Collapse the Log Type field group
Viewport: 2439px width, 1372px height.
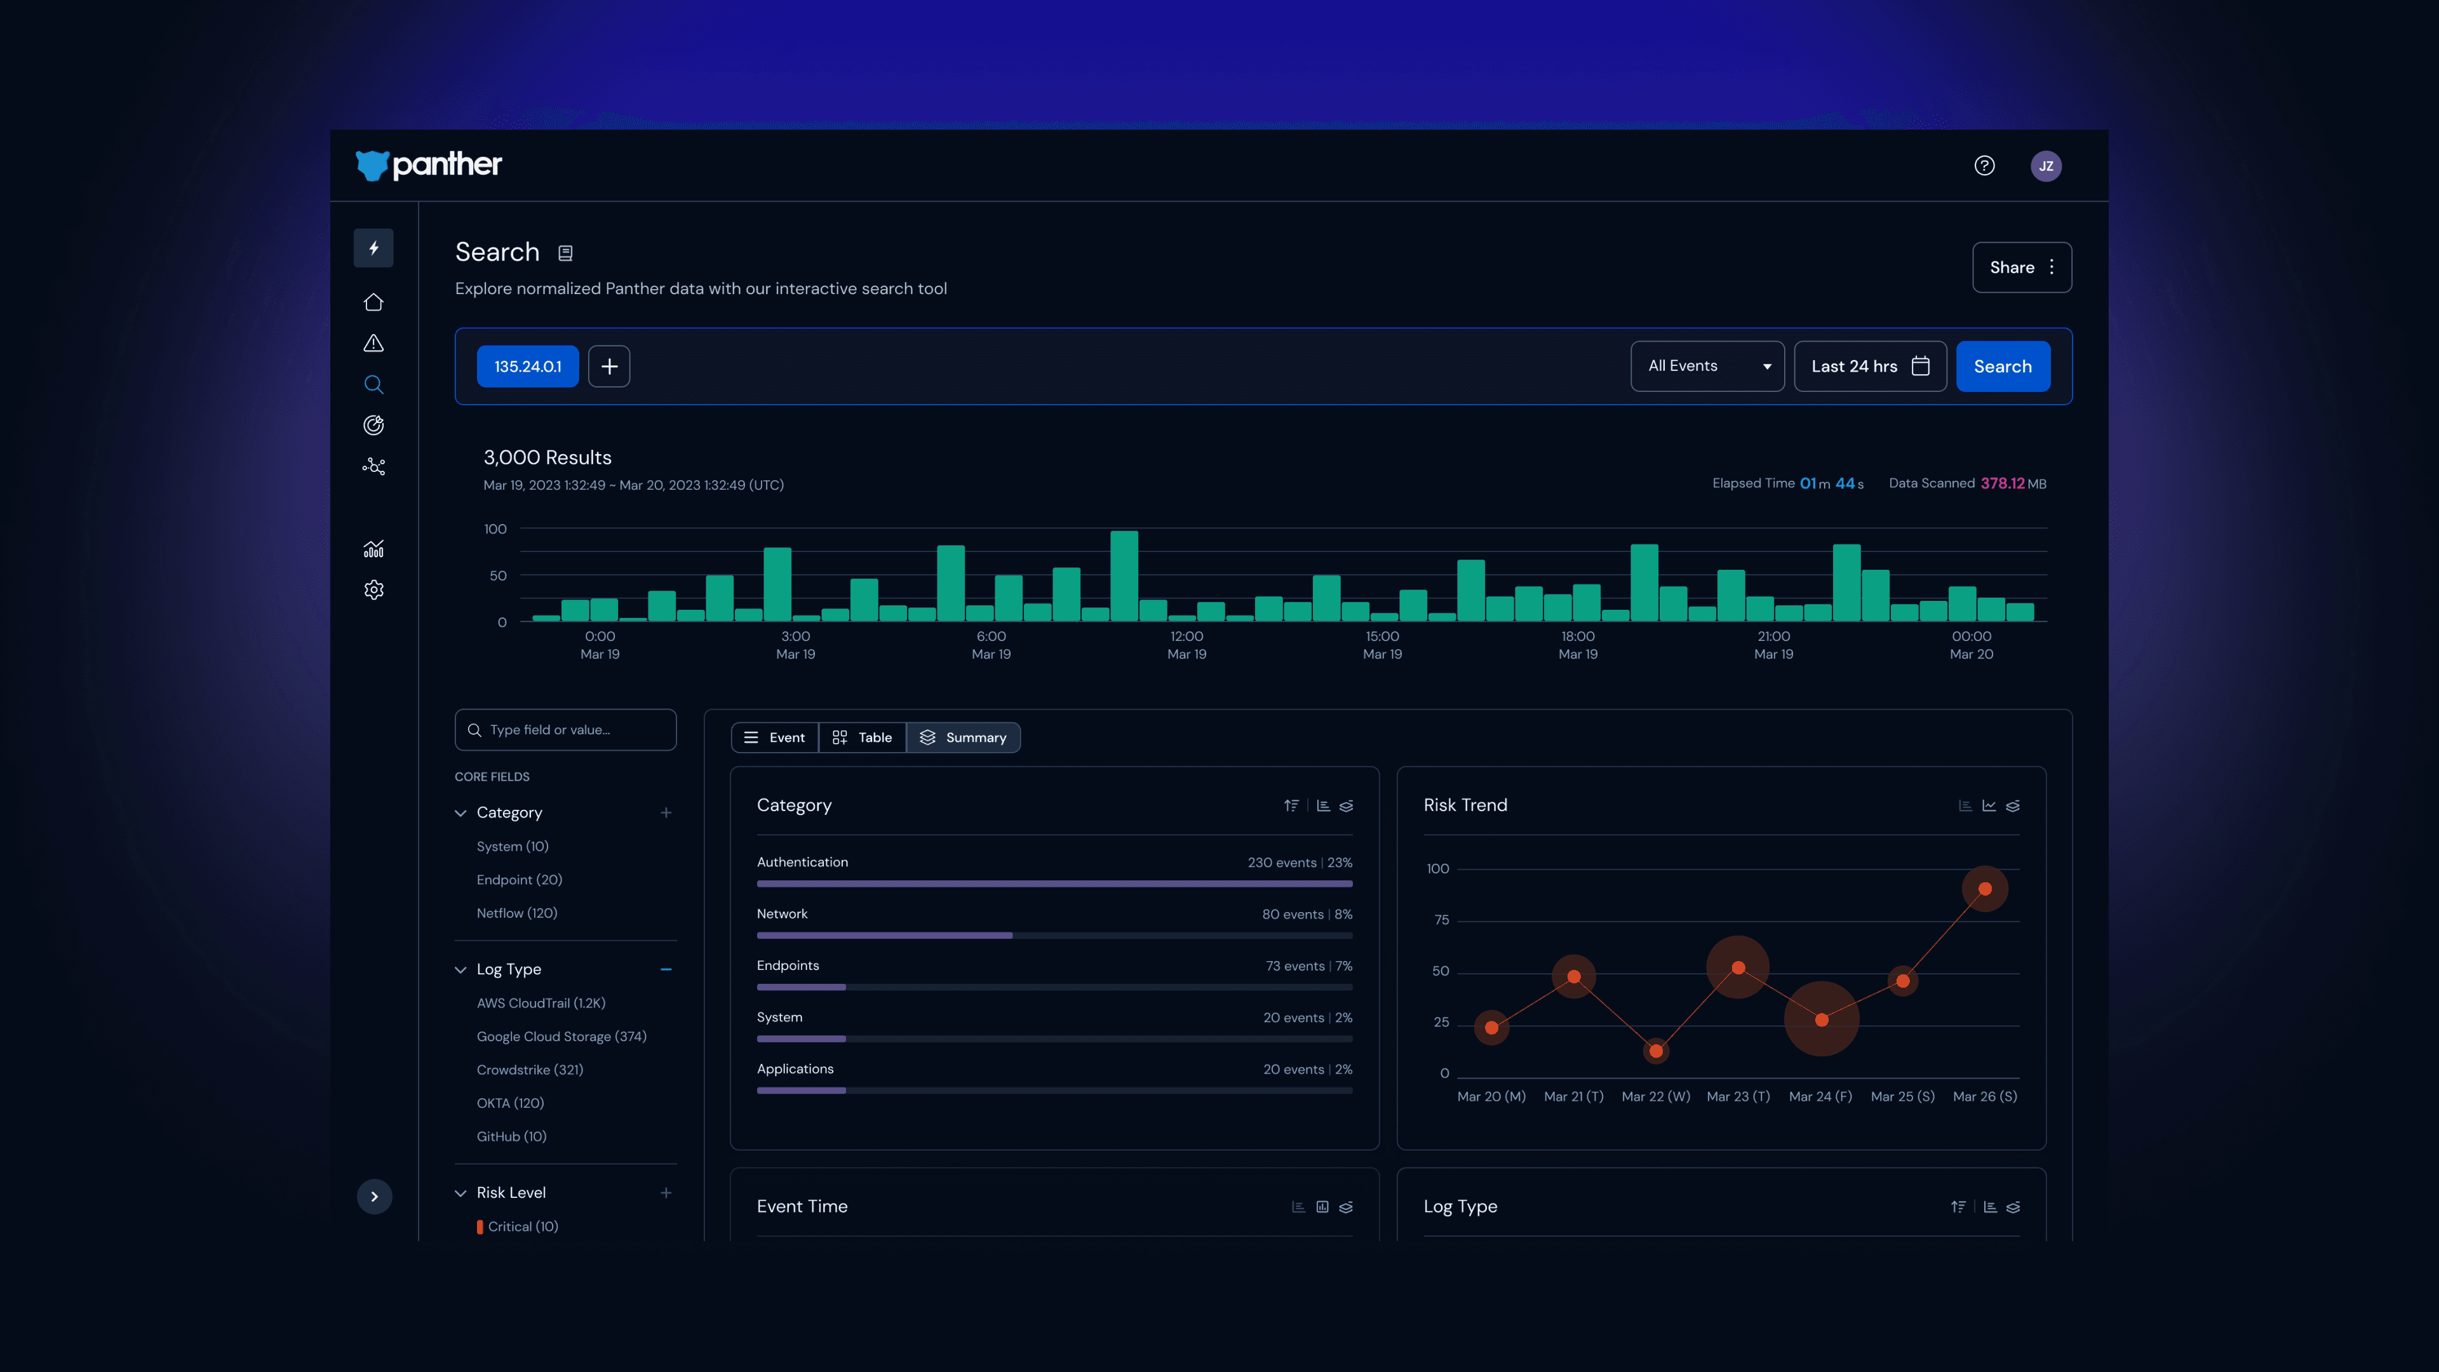point(461,969)
